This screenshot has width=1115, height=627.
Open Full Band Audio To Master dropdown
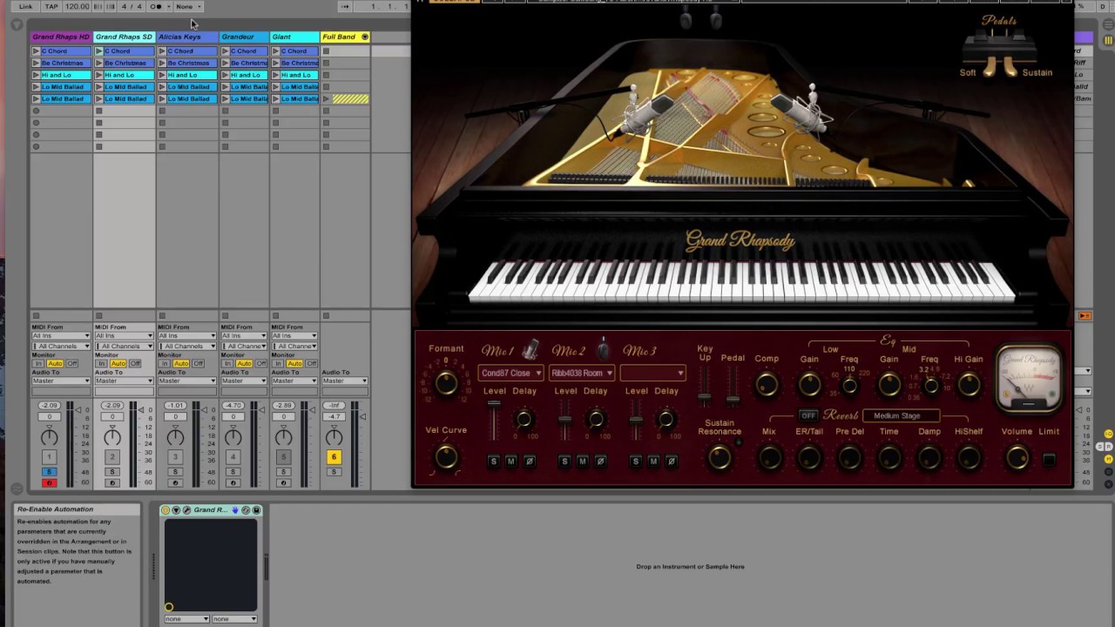coord(345,381)
